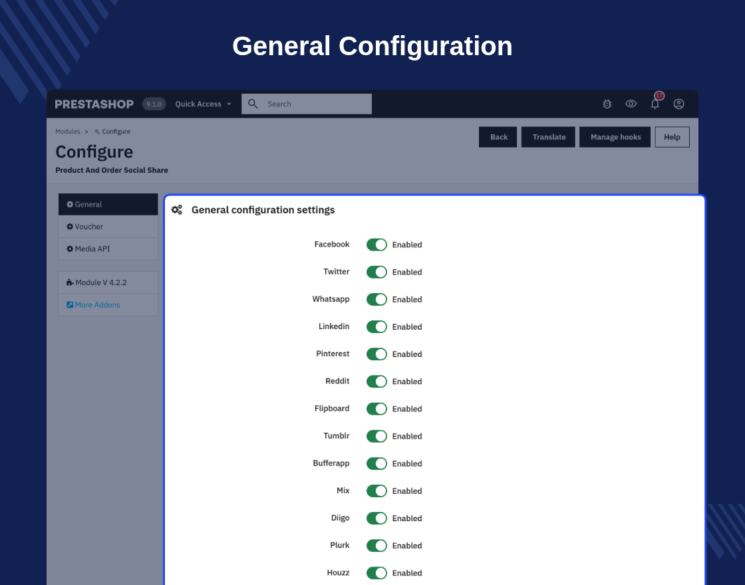The image size is (745, 585).
Task: Disable the Bufferapp switch
Action: pyautogui.click(x=376, y=463)
